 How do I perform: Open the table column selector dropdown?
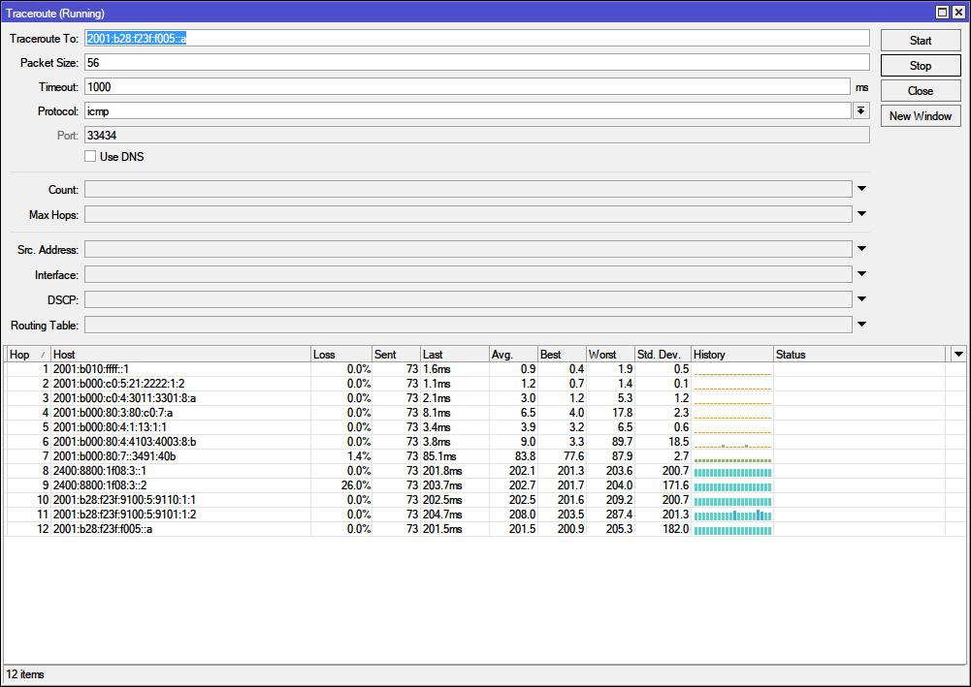pos(958,355)
